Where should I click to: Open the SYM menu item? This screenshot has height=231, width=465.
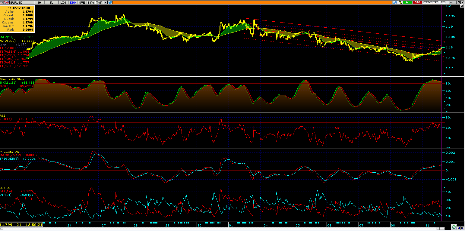point(91,2)
